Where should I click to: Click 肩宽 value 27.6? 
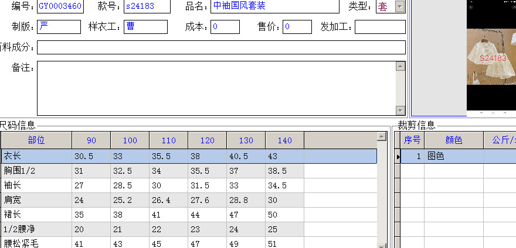208,199
